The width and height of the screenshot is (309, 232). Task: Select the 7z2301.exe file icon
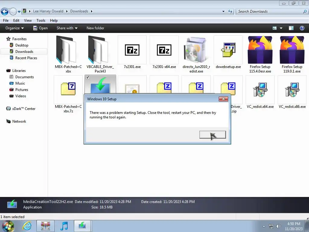(132, 50)
